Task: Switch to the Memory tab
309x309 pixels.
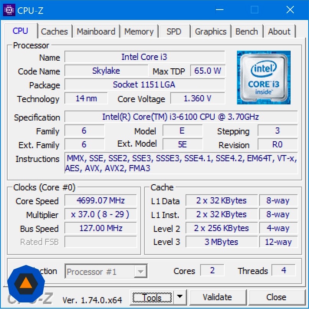Action: pos(139,31)
